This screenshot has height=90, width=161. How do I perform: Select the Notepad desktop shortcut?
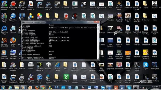pos(13,29)
